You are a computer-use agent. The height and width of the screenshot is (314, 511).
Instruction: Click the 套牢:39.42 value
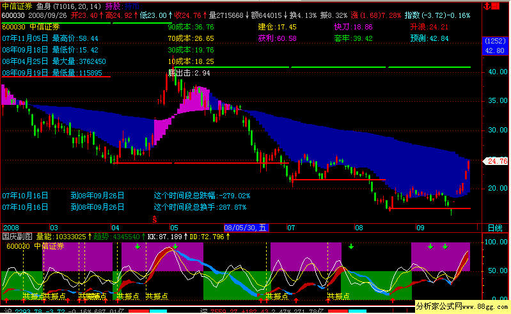pos(353,38)
